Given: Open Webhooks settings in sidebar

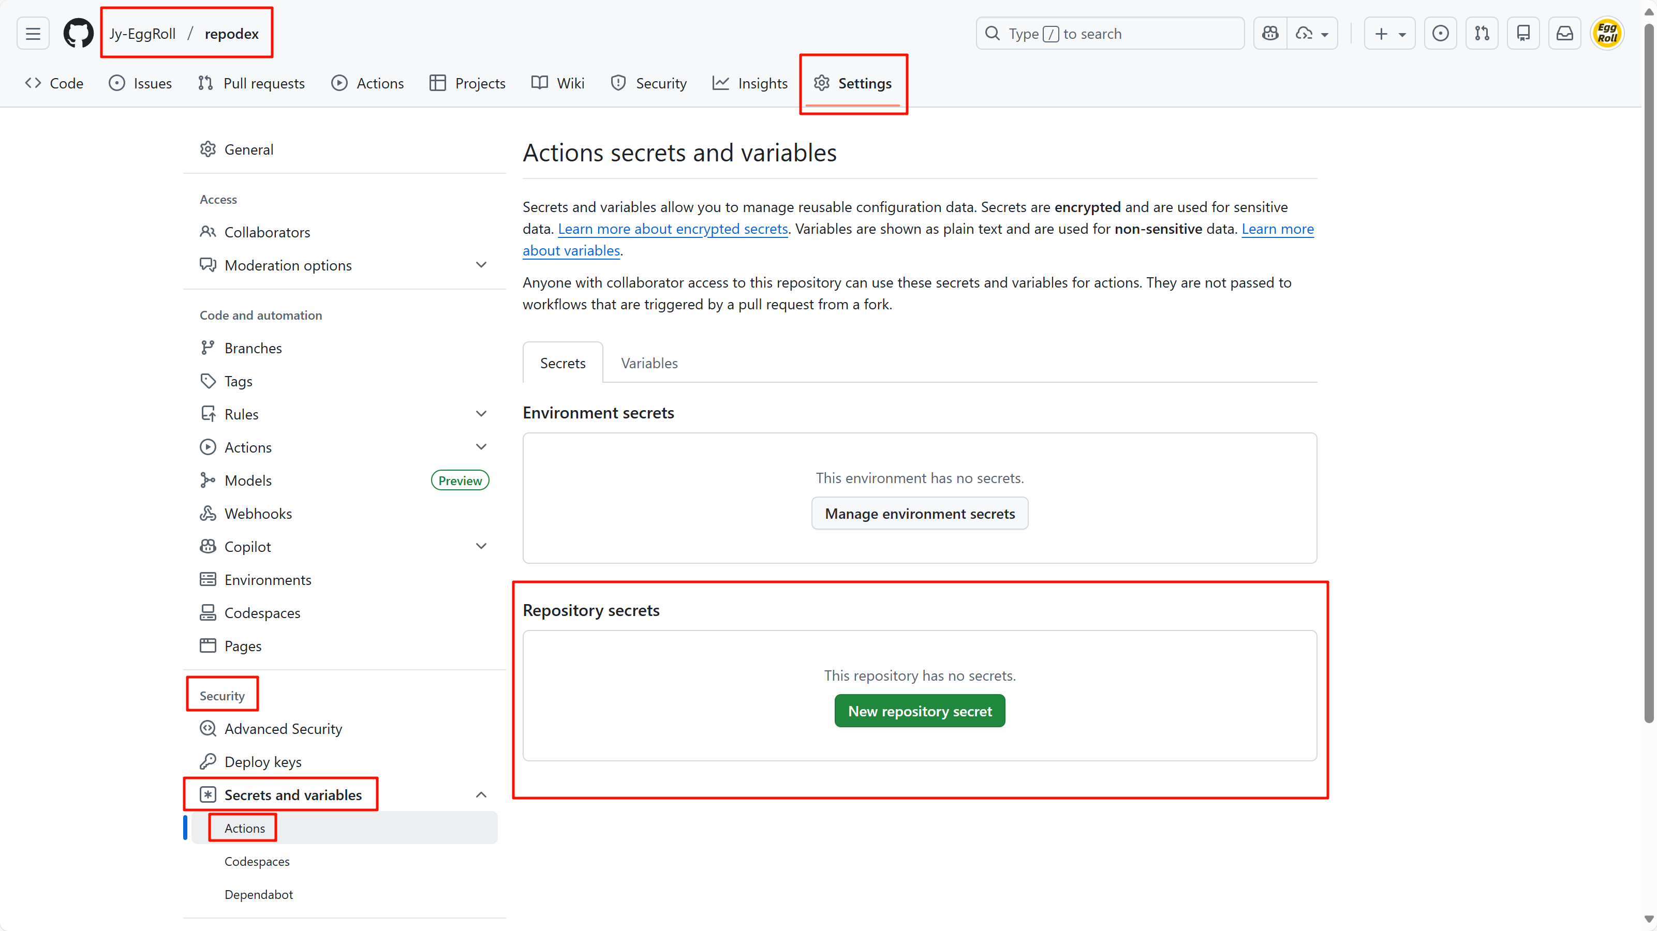Looking at the screenshot, I should 257,513.
